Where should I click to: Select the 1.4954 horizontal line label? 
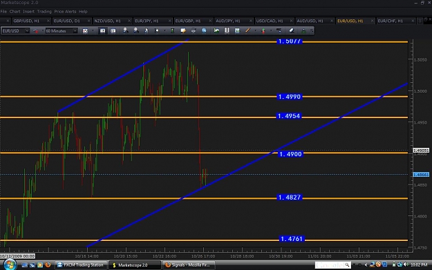click(x=289, y=116)
